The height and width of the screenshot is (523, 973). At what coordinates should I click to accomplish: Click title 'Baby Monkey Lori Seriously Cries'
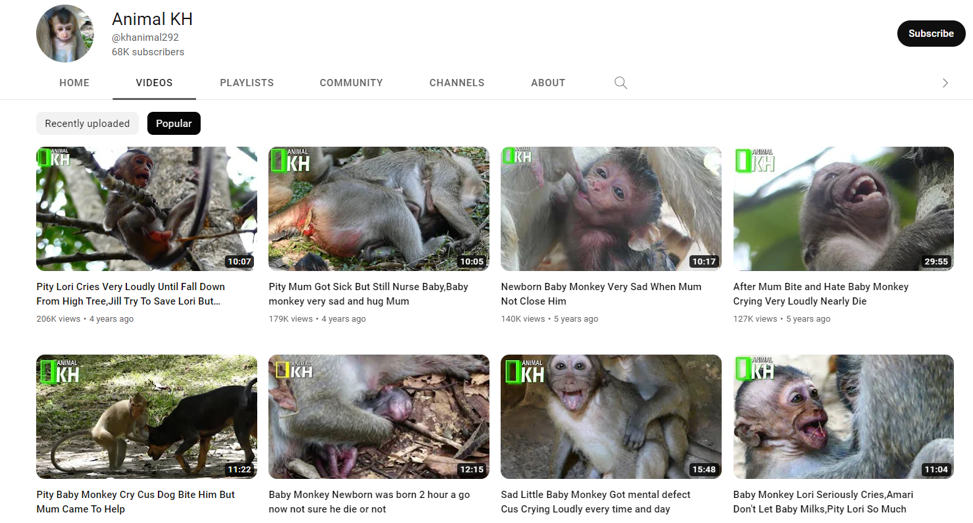(x=823, y=502)
